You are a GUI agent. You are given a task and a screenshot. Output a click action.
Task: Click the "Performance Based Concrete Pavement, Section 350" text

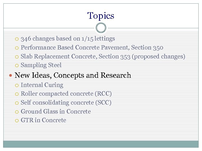[x=92, y=48]
